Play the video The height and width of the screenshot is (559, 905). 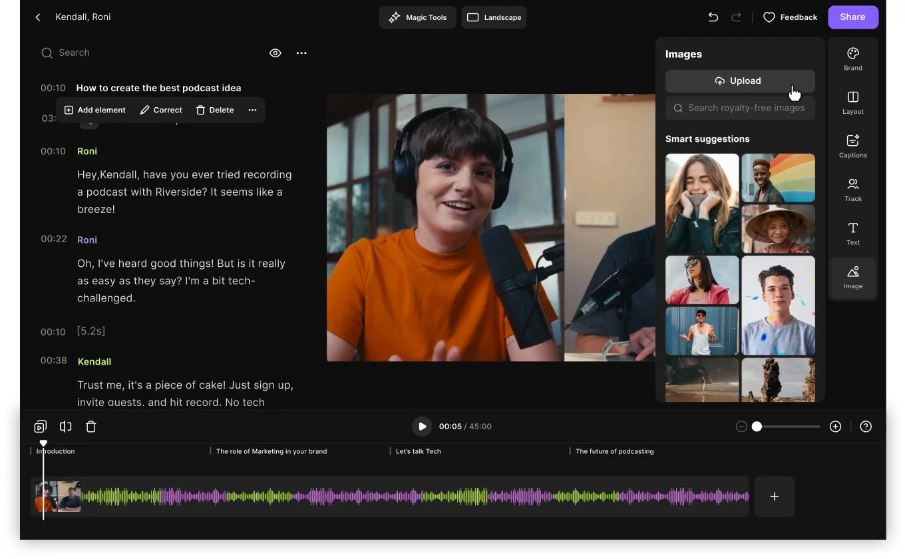tap(422, 427)
